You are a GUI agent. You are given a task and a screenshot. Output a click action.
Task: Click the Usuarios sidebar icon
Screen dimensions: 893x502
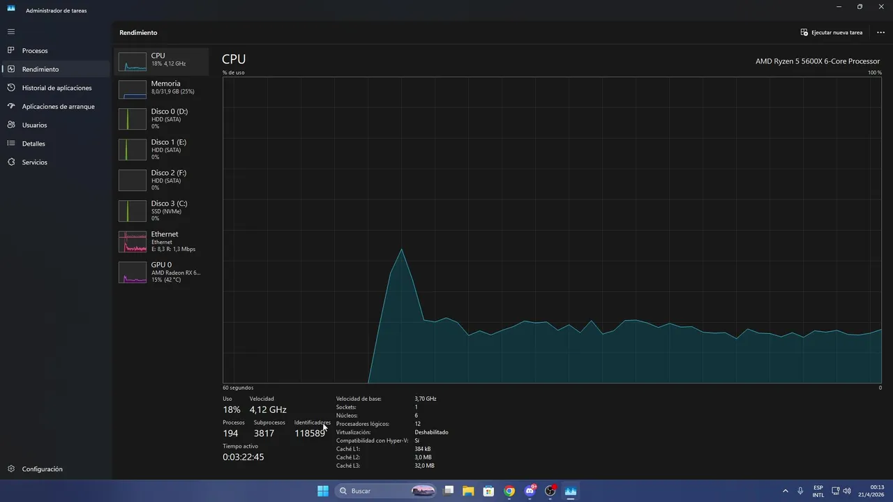click(11, 125)
